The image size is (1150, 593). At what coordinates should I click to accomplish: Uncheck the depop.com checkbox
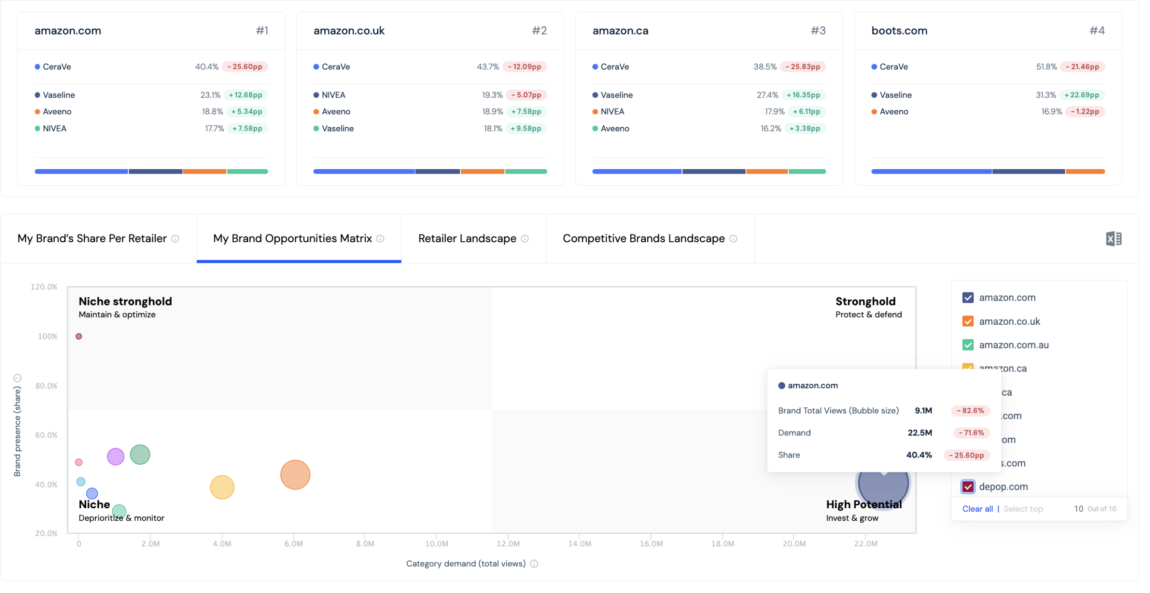pos(969,486)
